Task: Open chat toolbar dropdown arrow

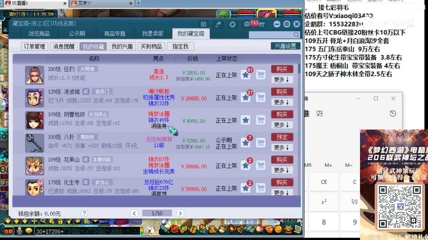Action: (x=95, y=221)
